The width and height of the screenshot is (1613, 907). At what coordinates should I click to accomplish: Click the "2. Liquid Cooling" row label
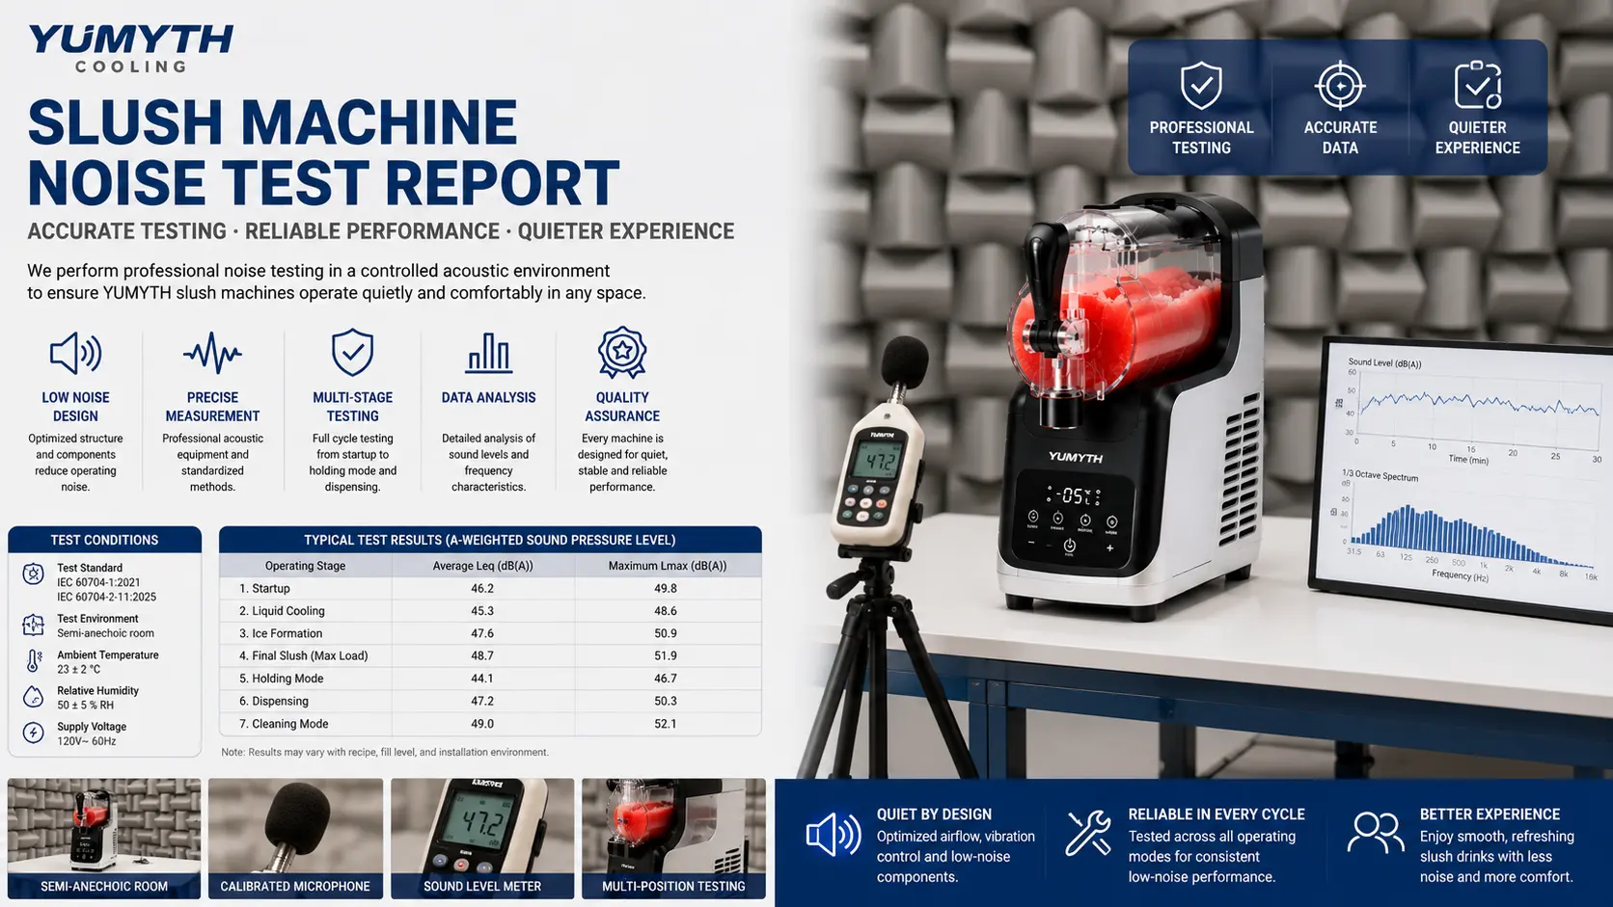coord(282,611)
